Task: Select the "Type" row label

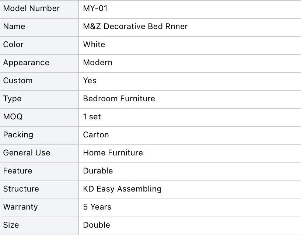Action: pos(12,99)
